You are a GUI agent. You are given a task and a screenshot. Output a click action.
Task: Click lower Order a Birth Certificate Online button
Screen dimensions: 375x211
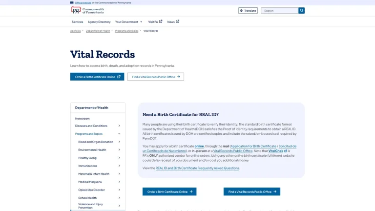tap(169, 191)
